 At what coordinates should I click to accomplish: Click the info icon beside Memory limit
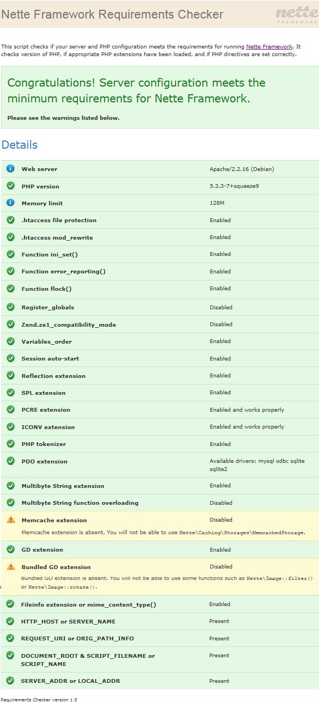(10, 203)
